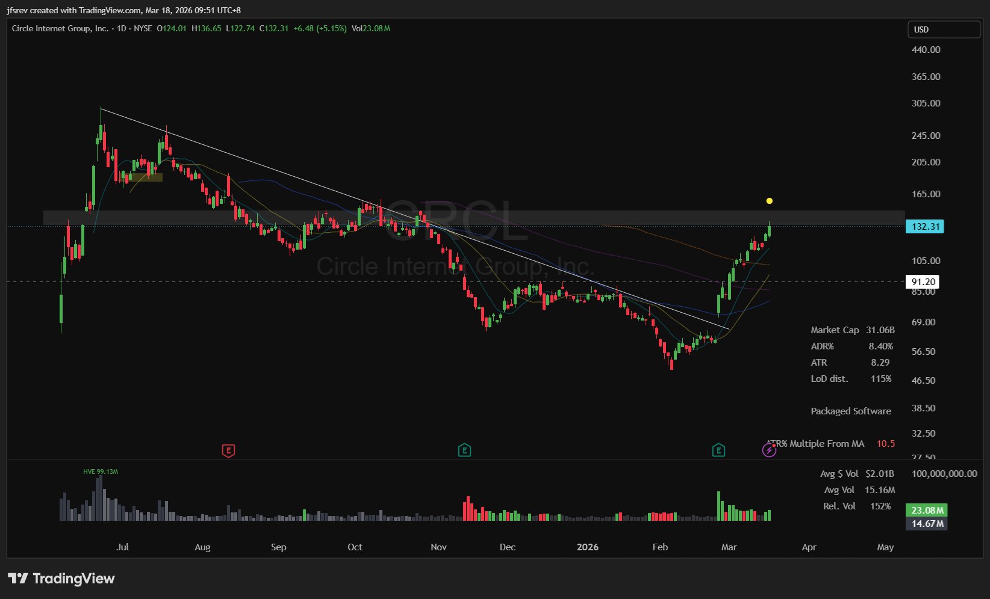This screenshot has width=990, height=599.
Task: Click the Market Cap 31.06B value
Action: [880, 330]
